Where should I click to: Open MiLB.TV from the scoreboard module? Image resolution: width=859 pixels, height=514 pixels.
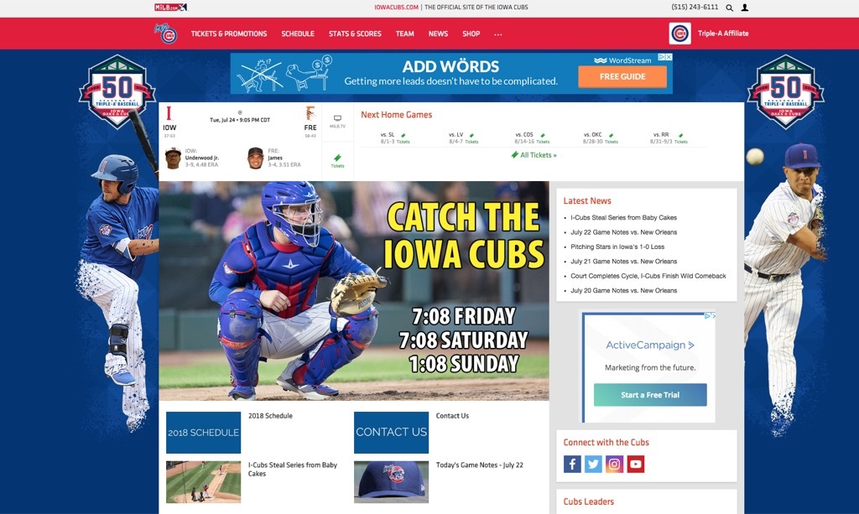[338, 120]
